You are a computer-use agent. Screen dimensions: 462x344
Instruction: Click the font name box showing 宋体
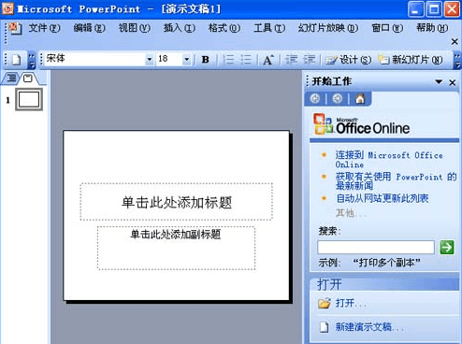pos(95,59)
